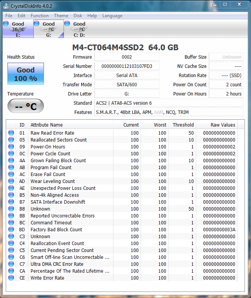
Task: Click the Buffer Size Unknown field
Action: [x=226, y=57]
